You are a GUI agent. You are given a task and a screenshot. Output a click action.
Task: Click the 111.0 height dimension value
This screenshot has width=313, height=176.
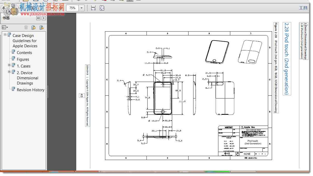pyautogui.click(x=182, y=101)
